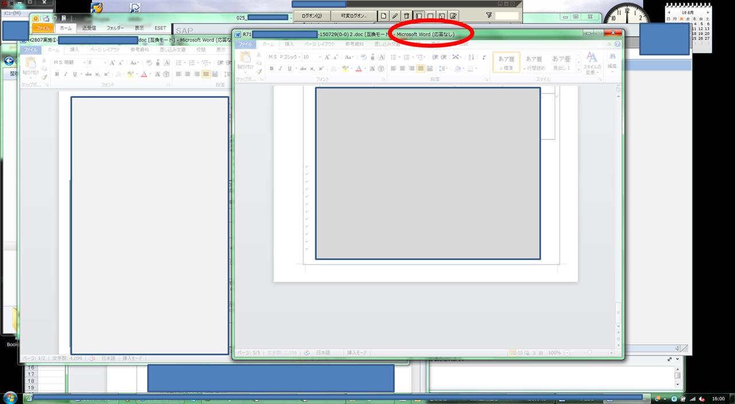Click 挿入モード in front Word status bar

pos(357,352)
